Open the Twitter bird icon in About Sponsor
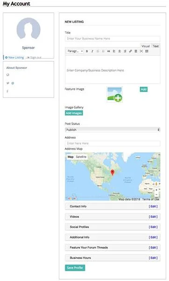The width and height of the screenshot is (169, 281). (8, 83)
